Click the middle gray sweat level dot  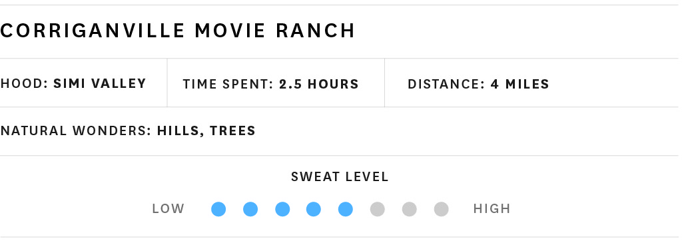[410, 209]
